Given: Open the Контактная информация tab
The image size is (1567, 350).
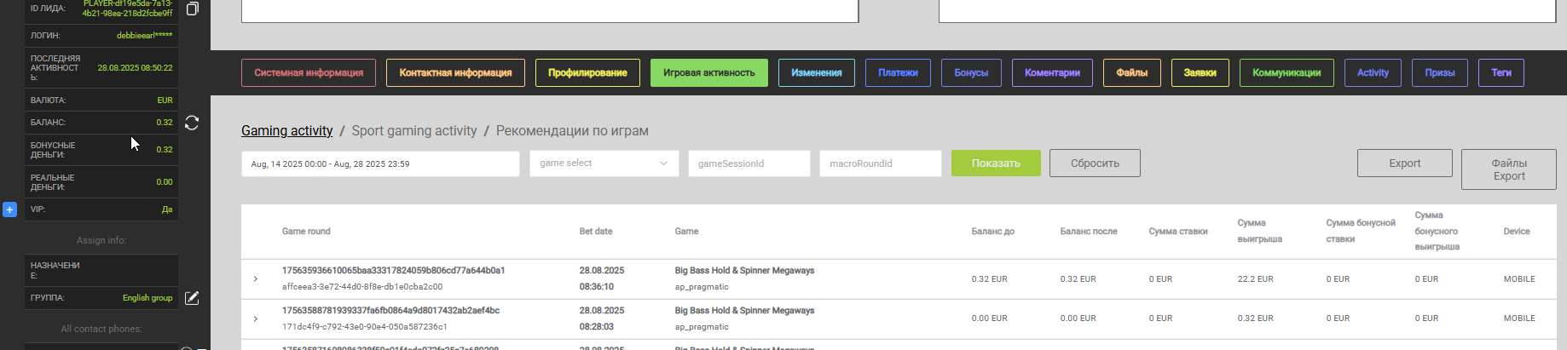Looking at the screenshot, I should click(455, 72).
